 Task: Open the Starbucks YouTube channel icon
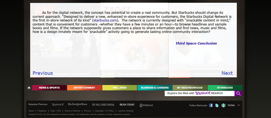click(x=231, y=105)
